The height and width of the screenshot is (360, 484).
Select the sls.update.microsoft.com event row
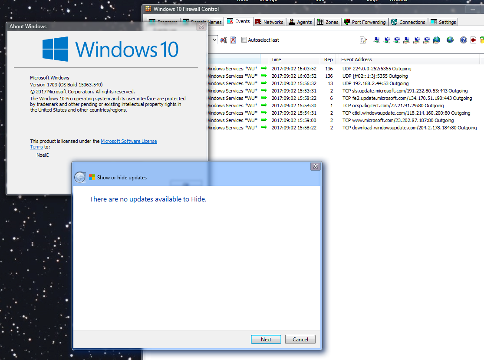[345, 91]
